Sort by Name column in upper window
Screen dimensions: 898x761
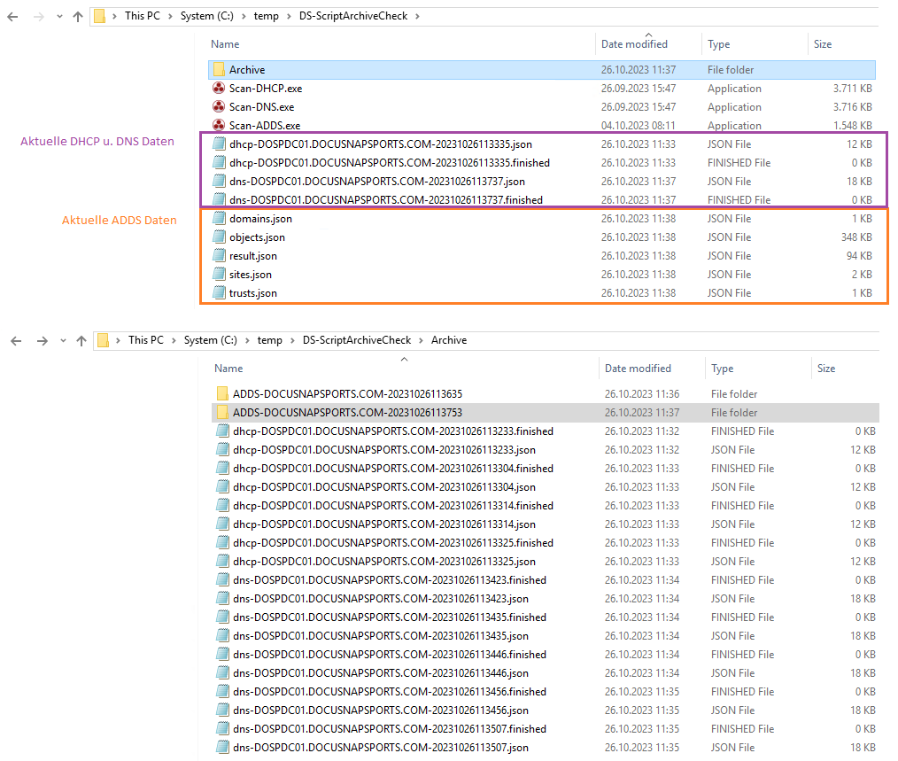[225, 44]
